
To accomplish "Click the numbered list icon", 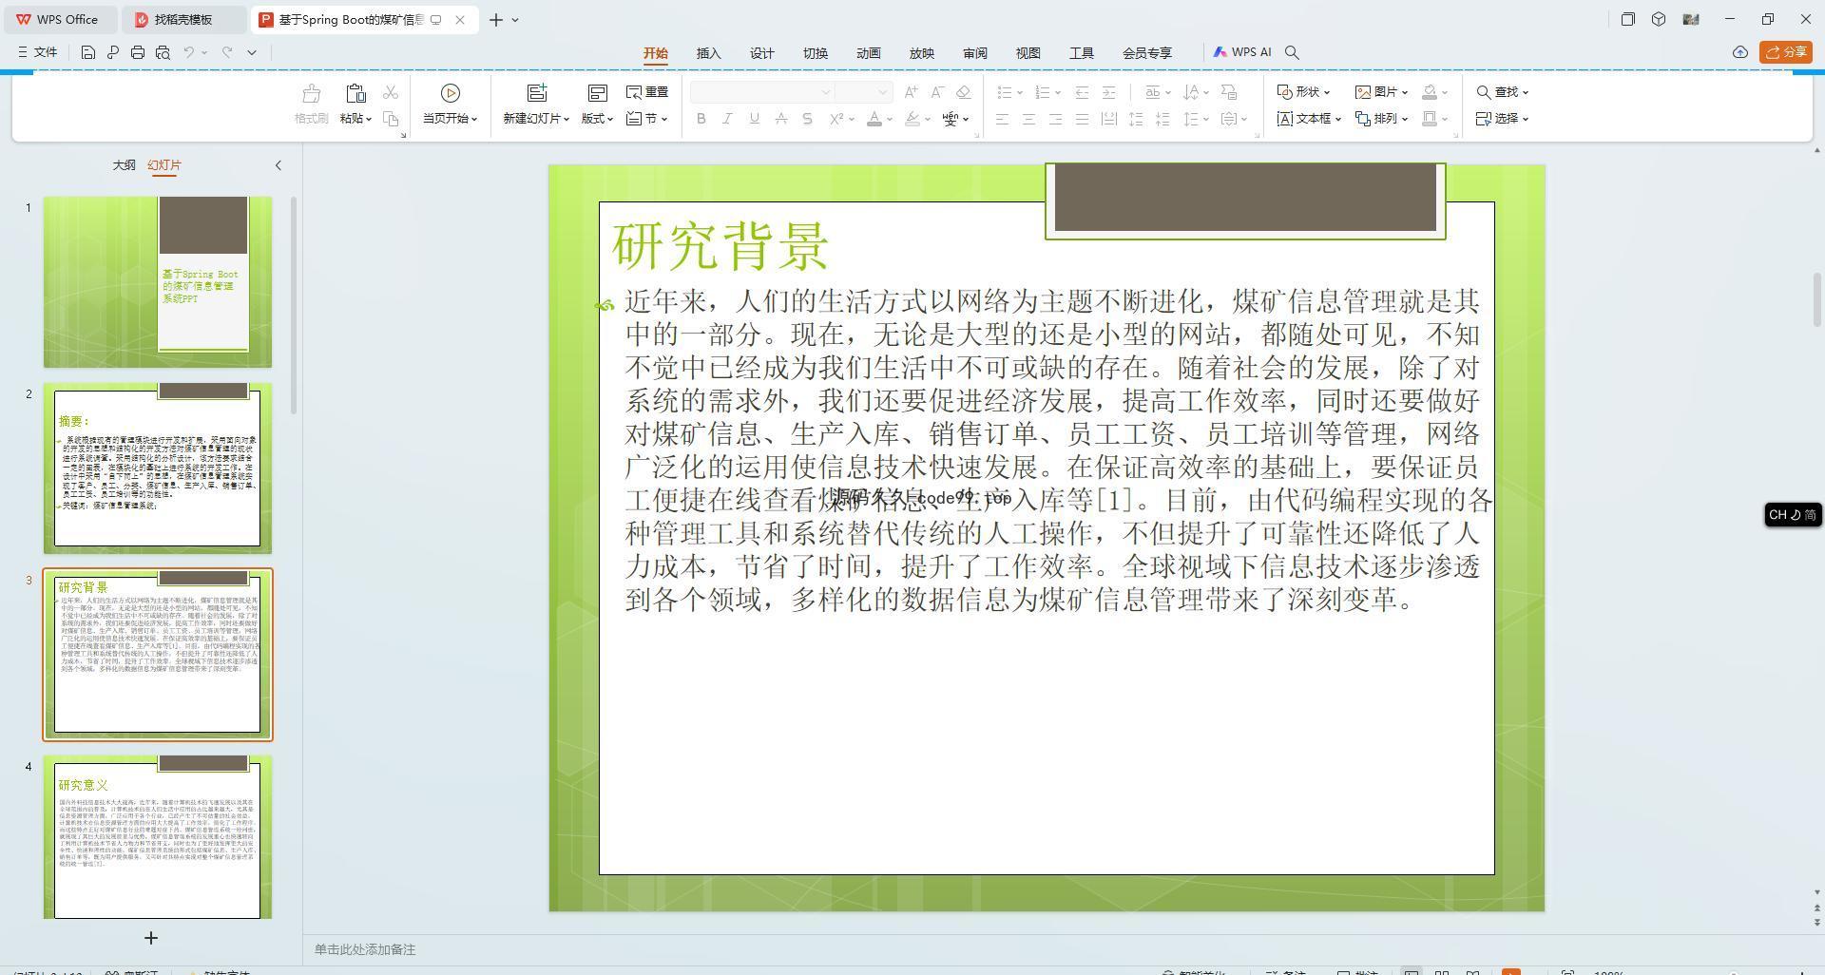I will click(1043, 92).
